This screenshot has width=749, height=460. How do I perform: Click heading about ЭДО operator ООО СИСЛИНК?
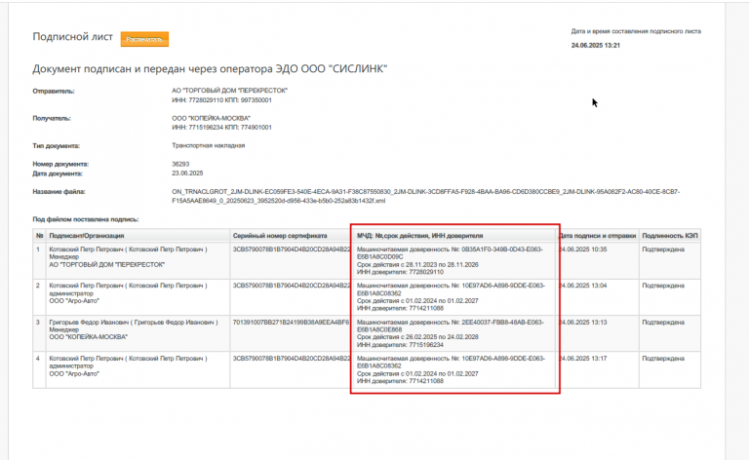pyautogui.click(x=210, y=69)
